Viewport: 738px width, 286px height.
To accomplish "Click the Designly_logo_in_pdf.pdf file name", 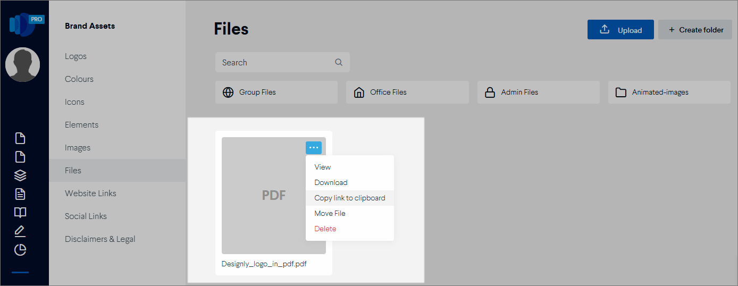I will [264, 264].
